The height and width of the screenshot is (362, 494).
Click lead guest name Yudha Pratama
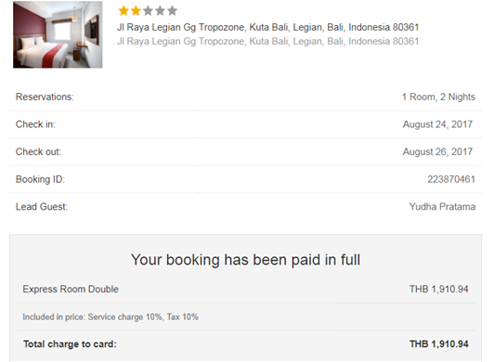[442, 207]
